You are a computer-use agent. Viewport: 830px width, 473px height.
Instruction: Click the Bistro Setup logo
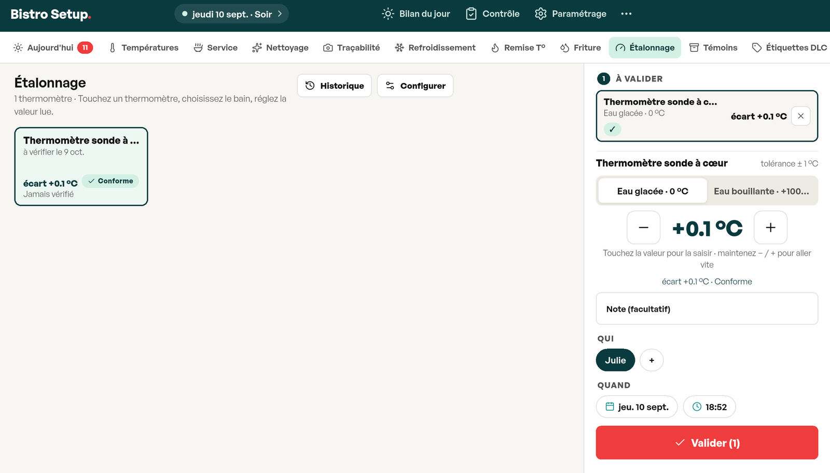pyautogui.click(x=51, y=14)
